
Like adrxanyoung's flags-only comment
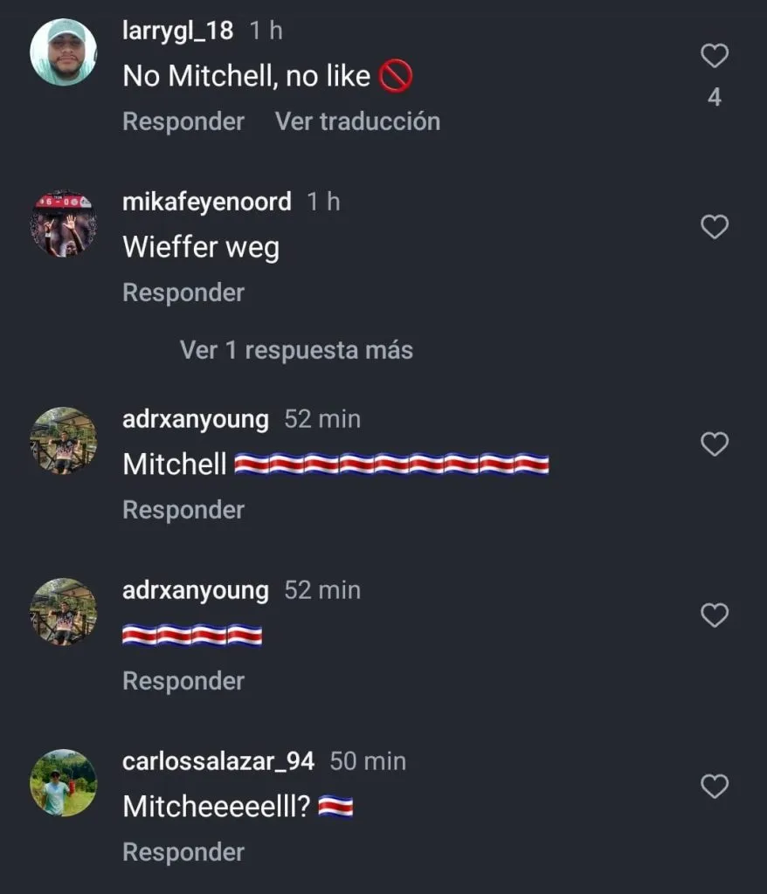click(x=715, y=615)
